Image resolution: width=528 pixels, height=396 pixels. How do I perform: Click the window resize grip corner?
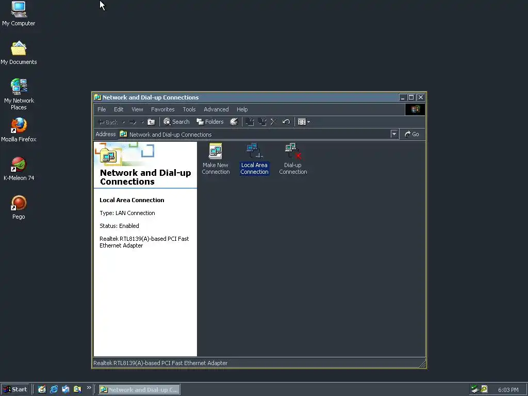[x=422, y=364]
